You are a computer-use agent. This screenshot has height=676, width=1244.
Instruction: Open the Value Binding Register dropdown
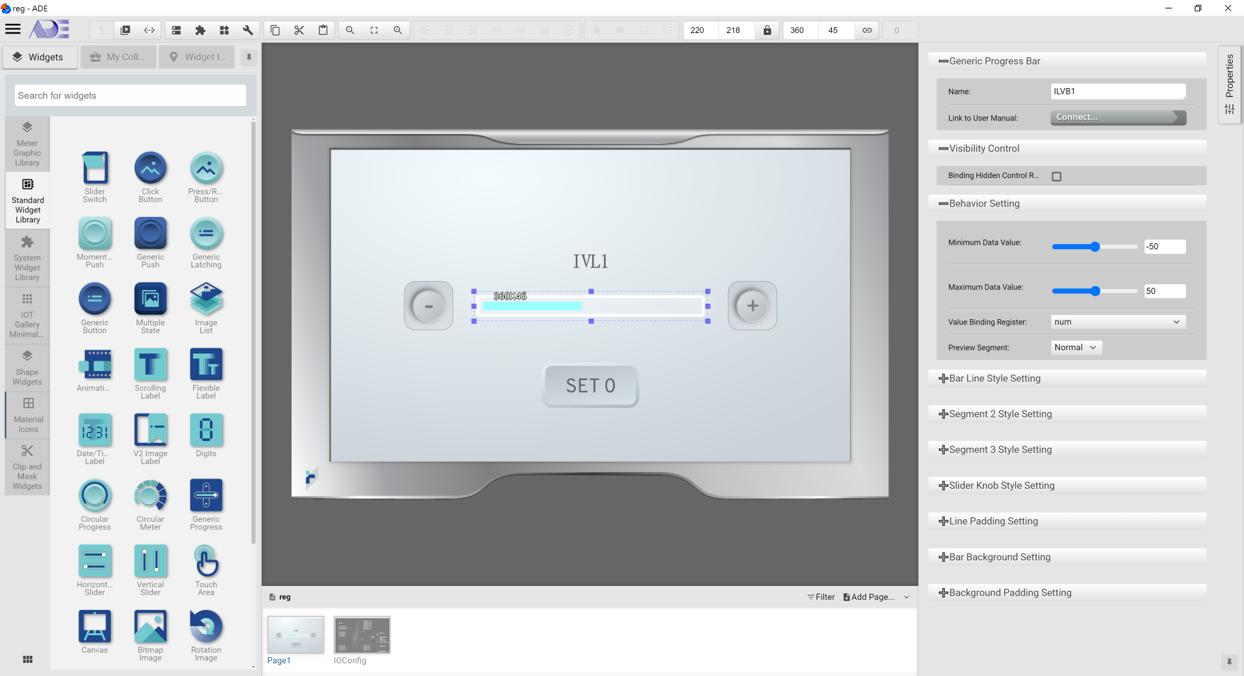[x=1118, y=322]
